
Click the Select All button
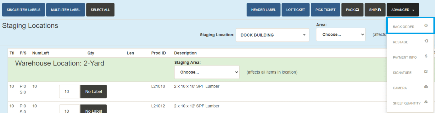[x=100, y=10]
